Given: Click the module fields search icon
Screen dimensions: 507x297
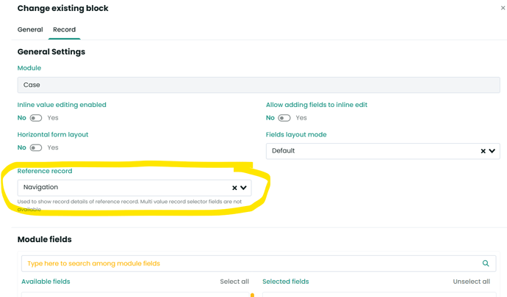Looking at the screenshot, I should pos(486,263).
